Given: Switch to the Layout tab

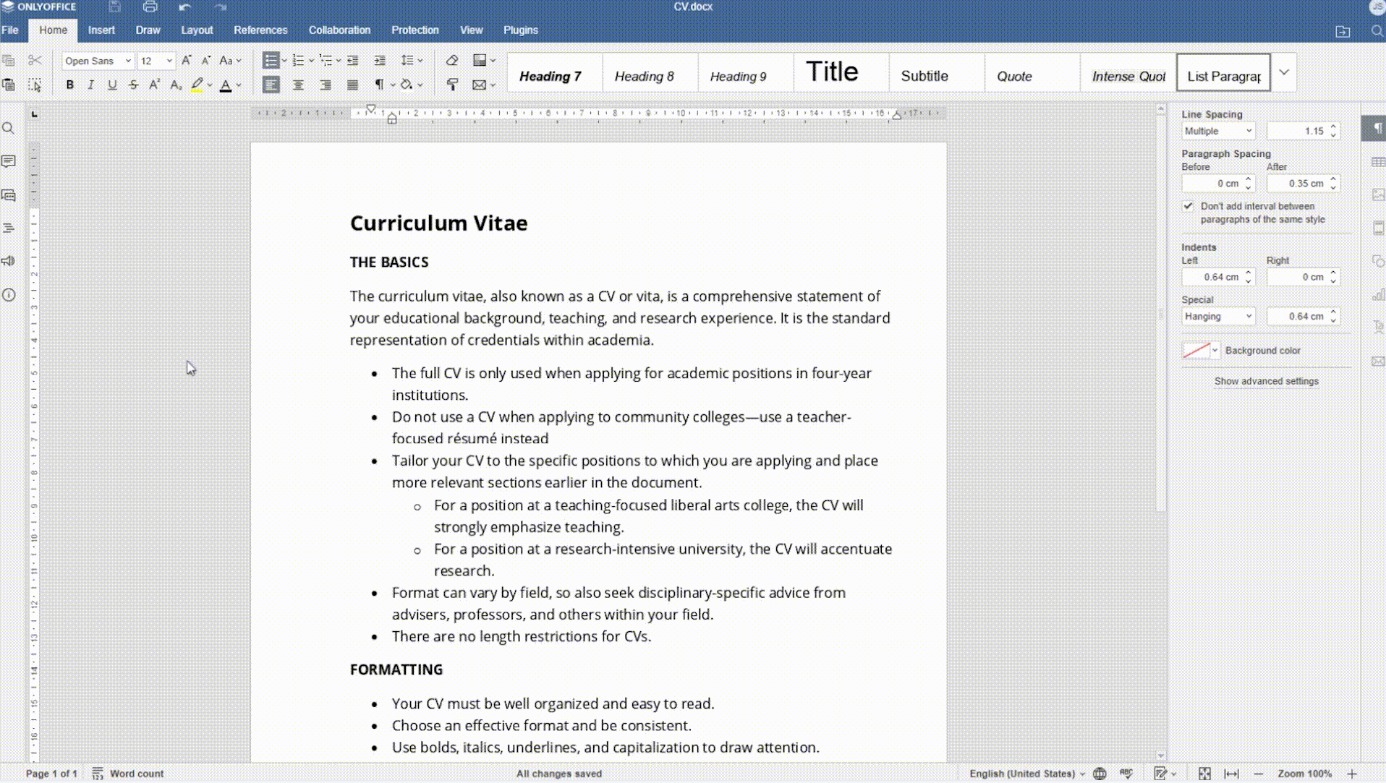Looking at the screenshot, I should 197,30.
